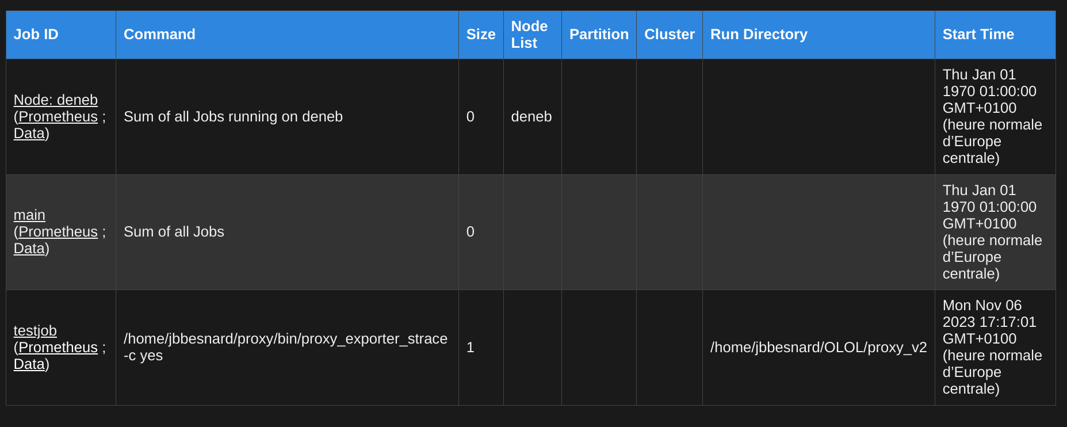1067x427 pixels.
Task: Click the Job ID column header
Action: pyautogui.click(x=36, y=35)
